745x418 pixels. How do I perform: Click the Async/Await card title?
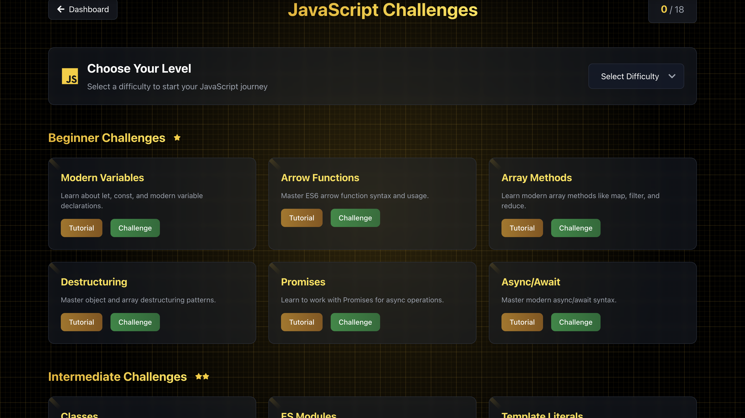[530, 282]
